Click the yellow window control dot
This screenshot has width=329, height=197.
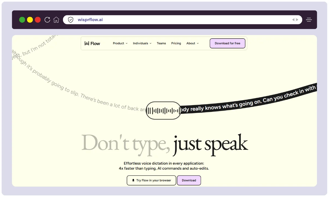(30, 20)
